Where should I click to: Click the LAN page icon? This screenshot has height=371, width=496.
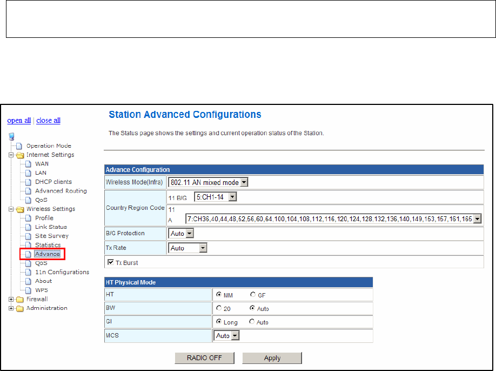pyautogui.click(x=29, y=173)
